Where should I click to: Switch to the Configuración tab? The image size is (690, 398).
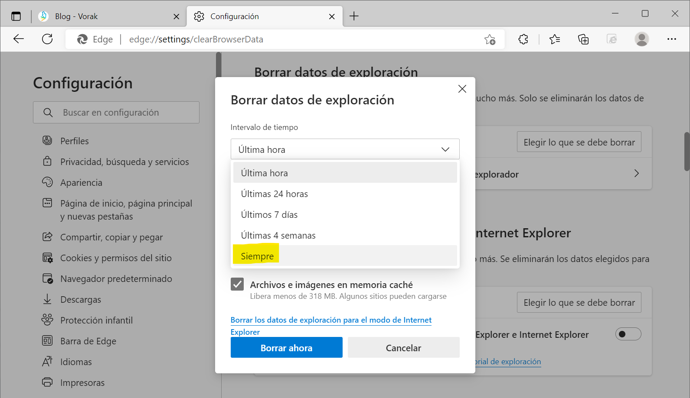(x=265, y=16)
